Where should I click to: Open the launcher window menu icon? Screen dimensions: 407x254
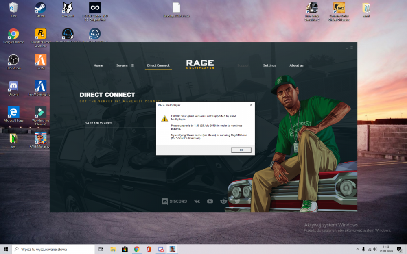(x=352, y=48)
